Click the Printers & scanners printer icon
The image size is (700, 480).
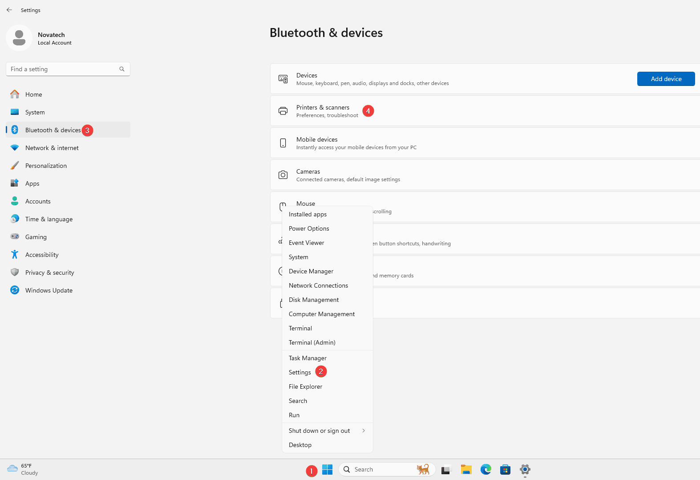pyautogui.click(x=283, y=111)
